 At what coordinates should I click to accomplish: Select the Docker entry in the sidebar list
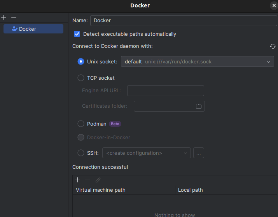click(33, 29)
